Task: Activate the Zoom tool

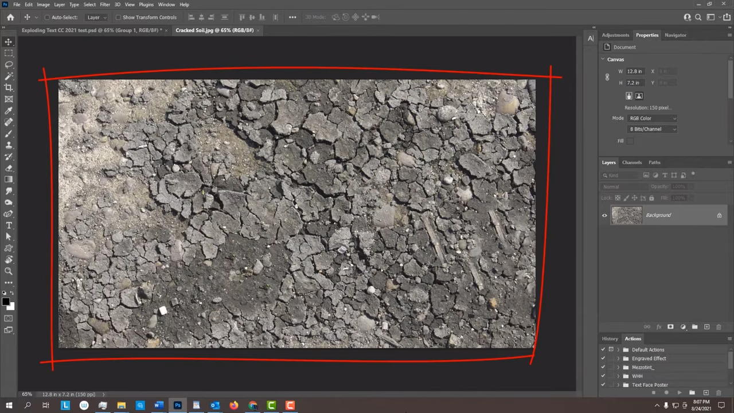Action: point(9,271)
